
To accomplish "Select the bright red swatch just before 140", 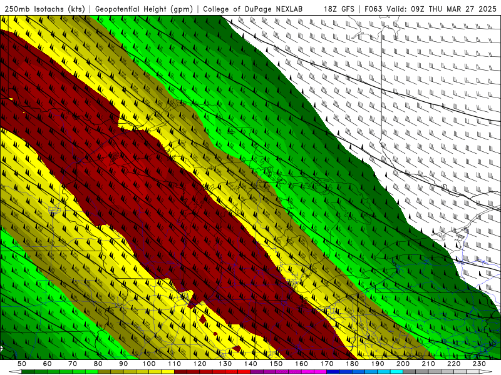I will 244,371.
